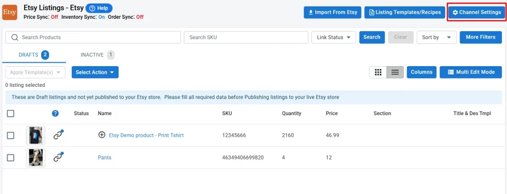Click the Name column header

pyautogui.click(x=105, y=114)
